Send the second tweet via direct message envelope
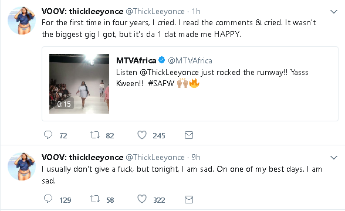The height and width of the screenshot is (211, 345). click(189, 199)
